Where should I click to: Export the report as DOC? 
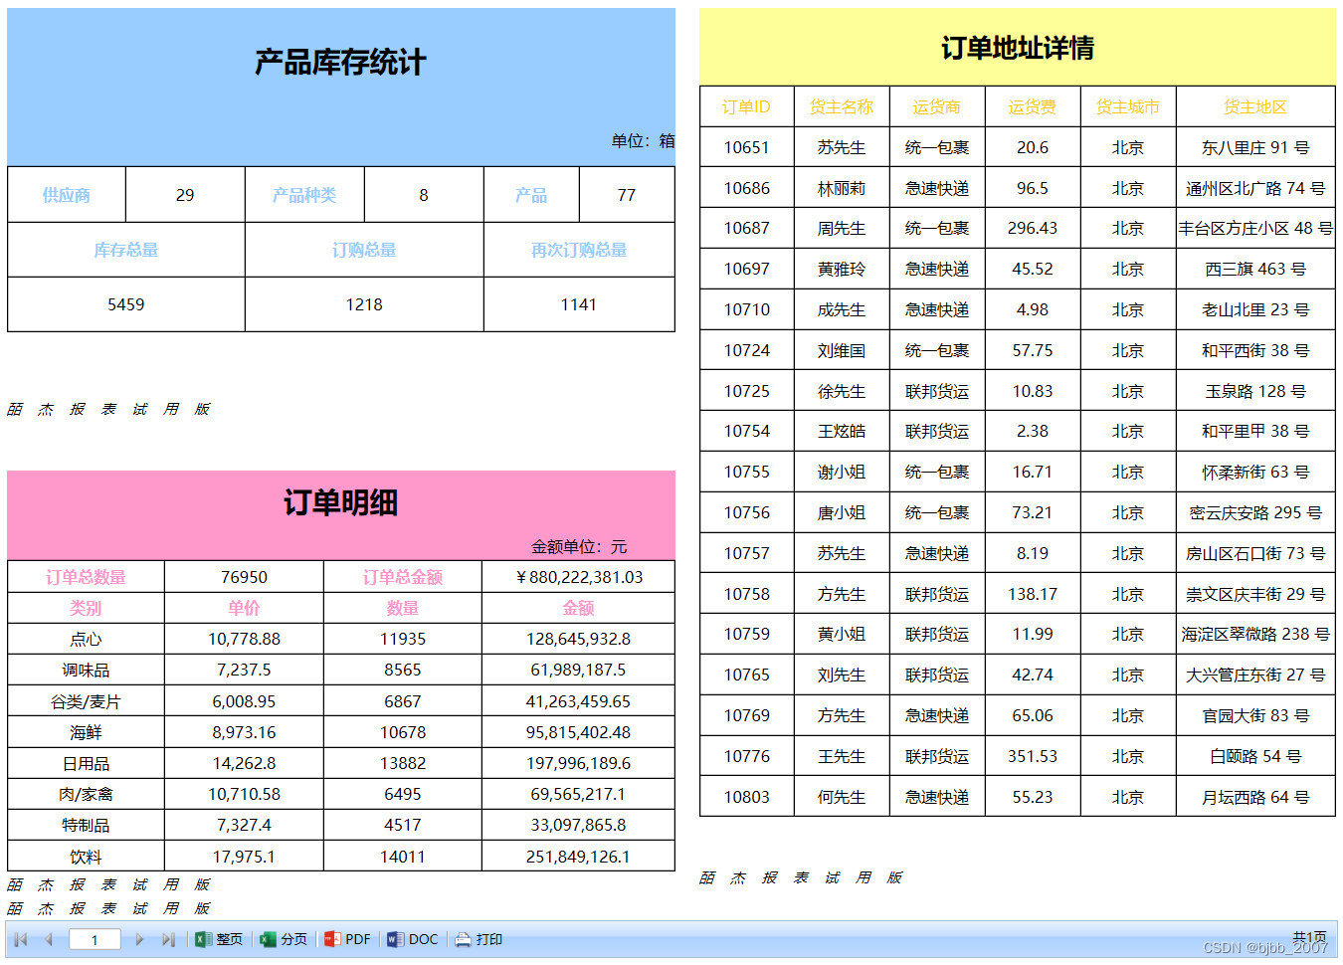412,939
